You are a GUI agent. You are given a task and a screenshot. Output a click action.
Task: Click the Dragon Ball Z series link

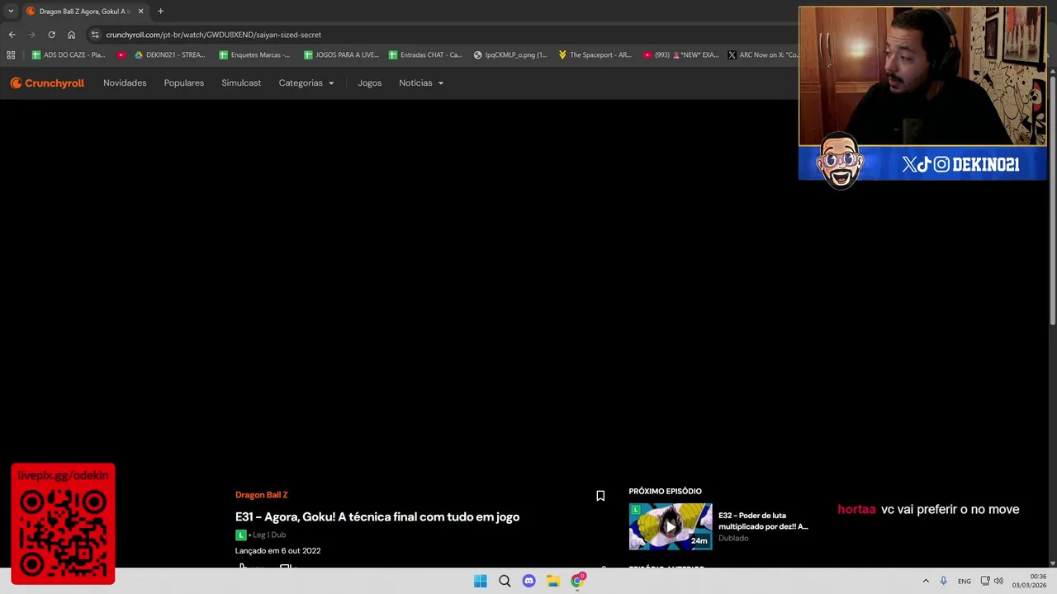tap(261, 495)
